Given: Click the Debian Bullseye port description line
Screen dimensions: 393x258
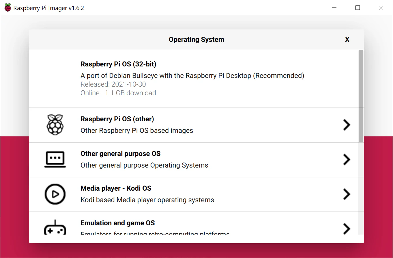Looking at the screenshot, I should pos(192,76).
